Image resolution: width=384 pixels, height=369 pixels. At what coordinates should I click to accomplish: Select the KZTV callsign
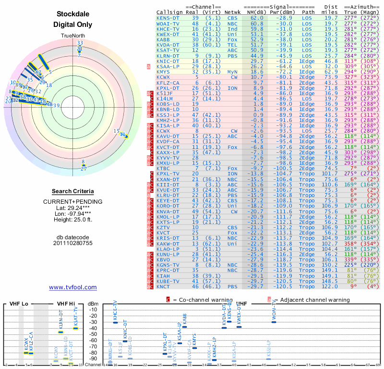click(163, 228)
